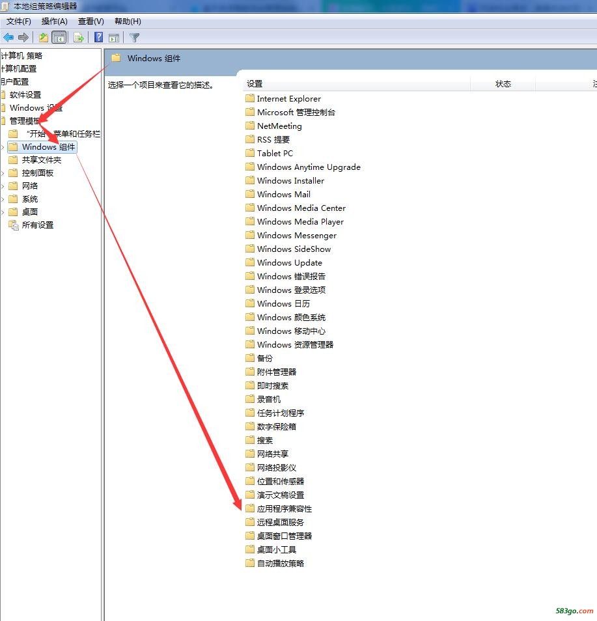Click the blue Help toolbar icon
Viewport: 597px width, 621px height.
pyautogui.click(x=99, y=38)
